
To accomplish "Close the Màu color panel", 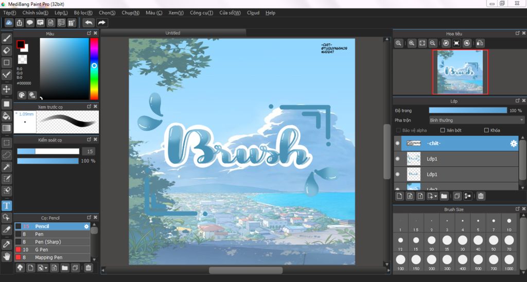I will click(95, 33).
